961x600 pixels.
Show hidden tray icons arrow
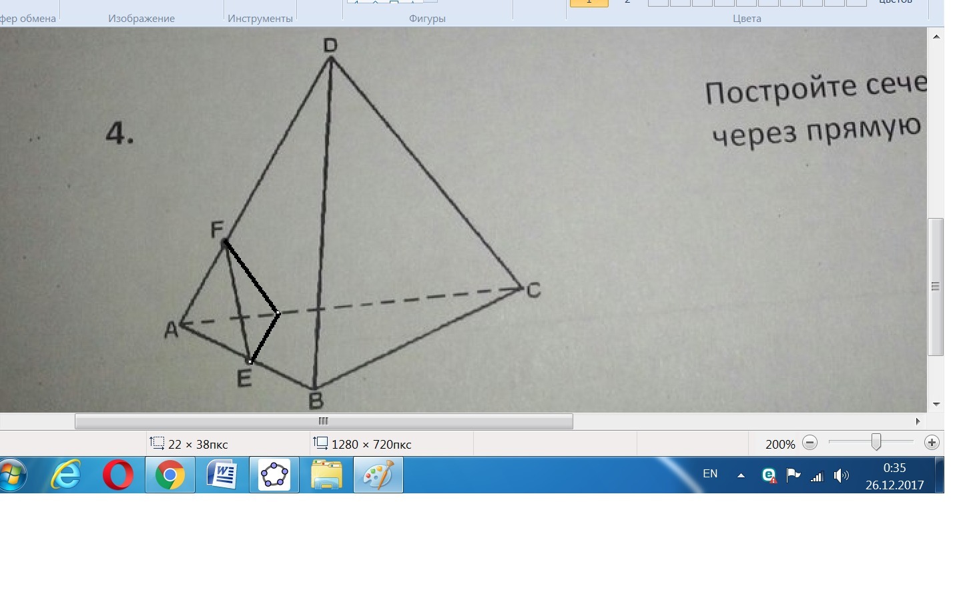point(741,475)
